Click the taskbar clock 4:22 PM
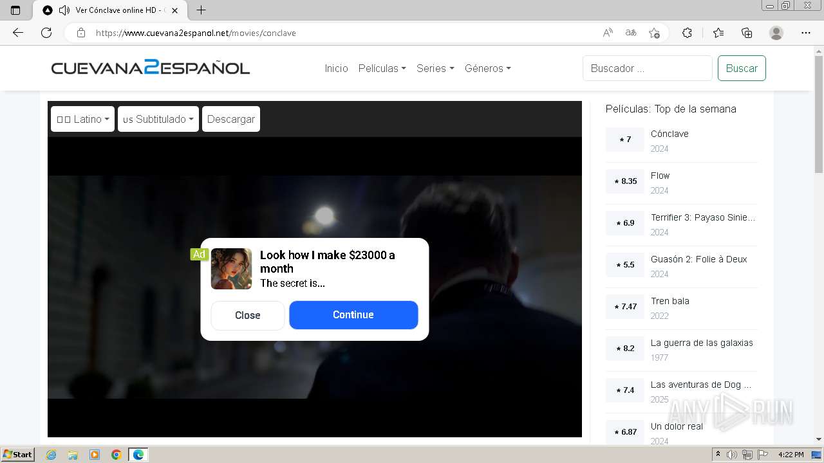The width and height of the screenshot is (824, 463). pos(791,455)
